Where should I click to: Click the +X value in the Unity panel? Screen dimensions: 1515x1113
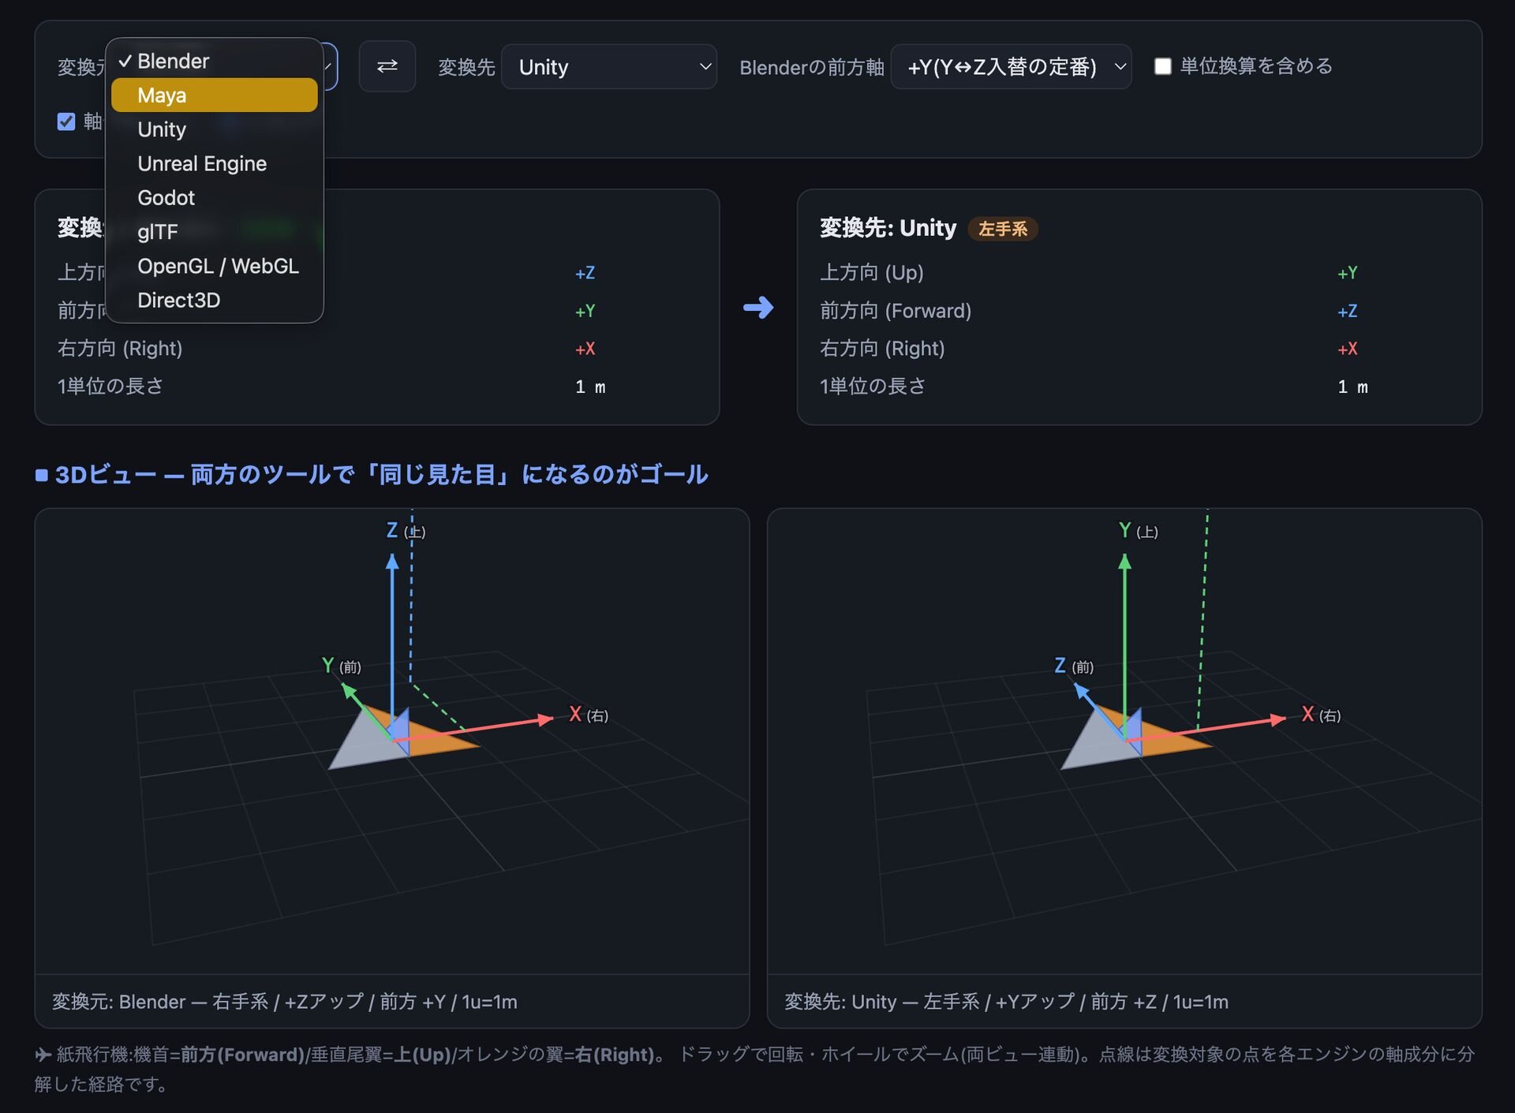click(x=1348, y=349)
